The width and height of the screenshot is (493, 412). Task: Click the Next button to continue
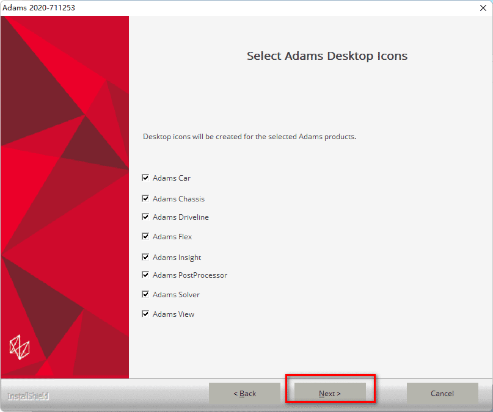(x=330, y=394)
